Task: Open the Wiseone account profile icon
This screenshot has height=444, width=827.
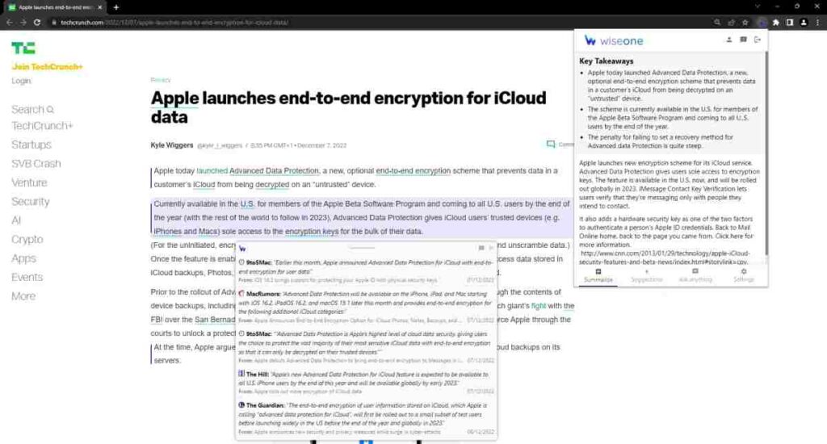Action: coord(729,40)
